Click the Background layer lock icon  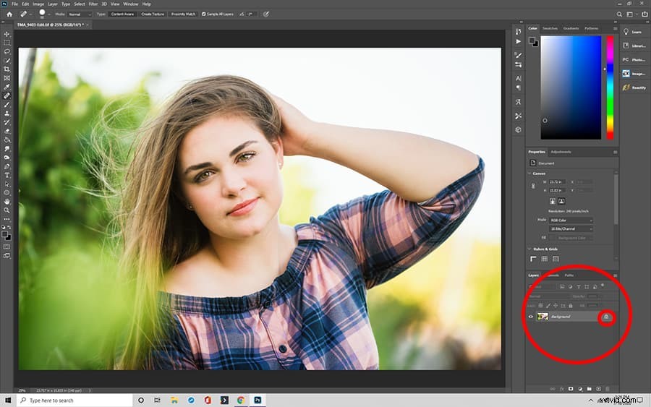(x=606, y=317)
